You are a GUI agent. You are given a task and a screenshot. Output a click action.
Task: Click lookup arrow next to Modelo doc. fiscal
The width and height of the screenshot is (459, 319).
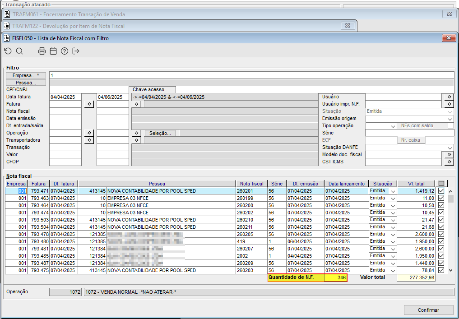449,154
